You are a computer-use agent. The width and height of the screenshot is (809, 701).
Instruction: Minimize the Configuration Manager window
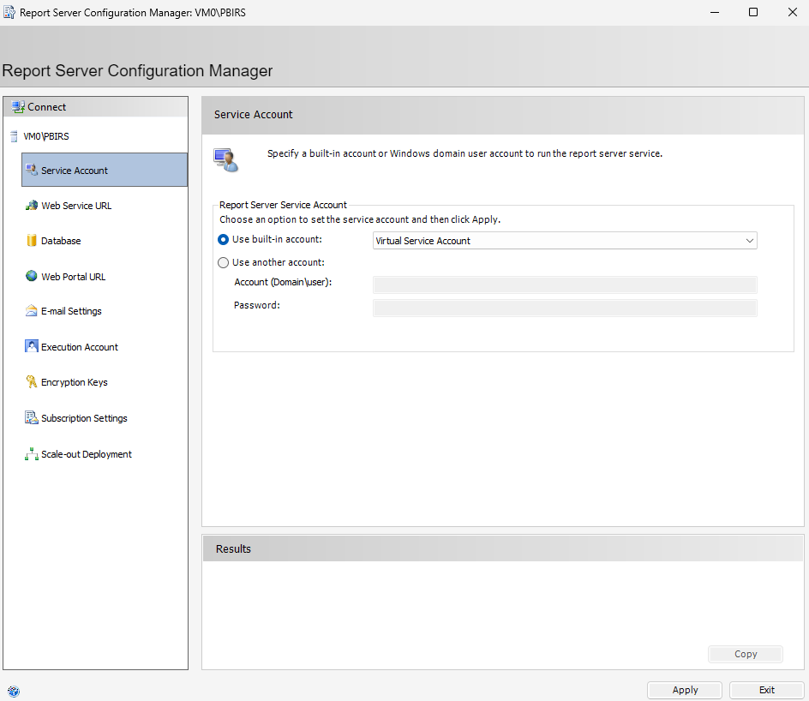click(x=715, y=12)
